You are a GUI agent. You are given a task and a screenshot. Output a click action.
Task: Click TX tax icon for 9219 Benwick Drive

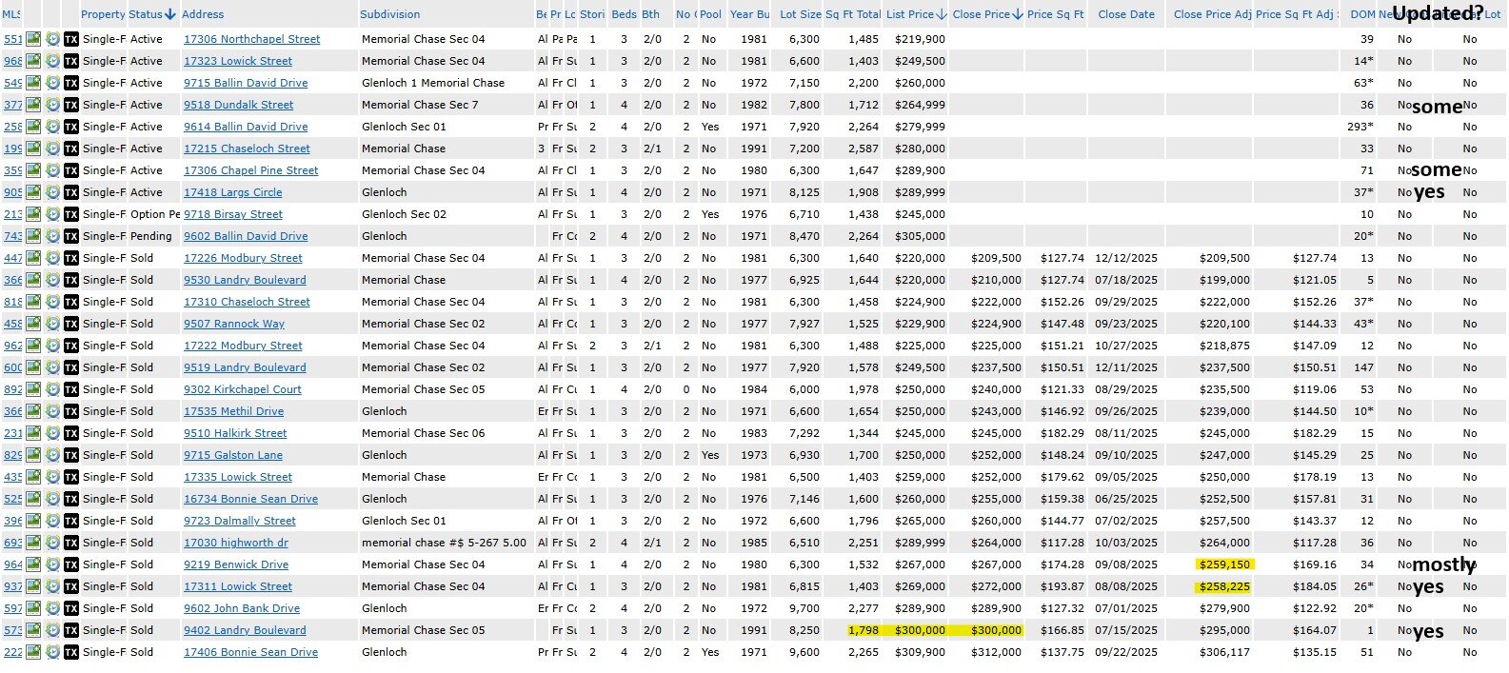coord(71,564)
